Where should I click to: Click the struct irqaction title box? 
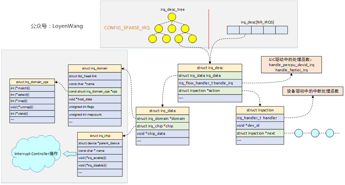pyautogui.click(x=260, y=110)
